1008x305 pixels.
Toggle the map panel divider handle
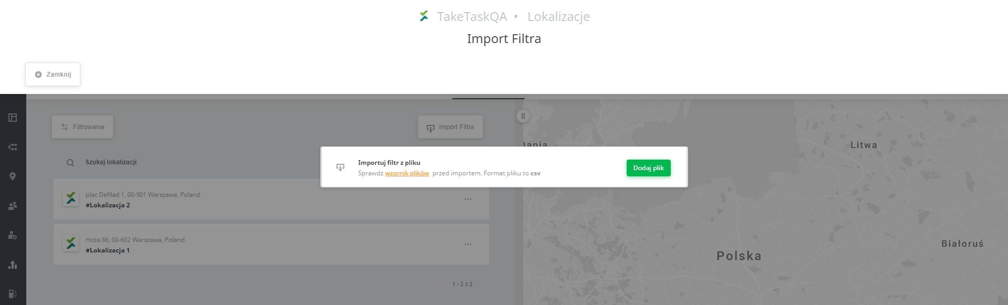tap(523, 116)
